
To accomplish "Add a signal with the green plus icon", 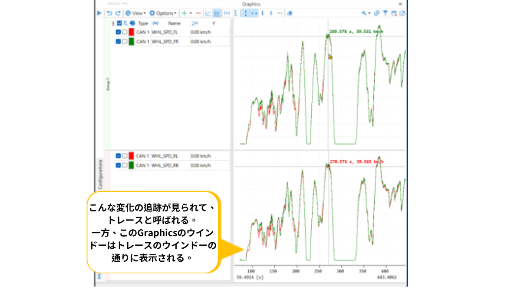I will tap(184, 13).
